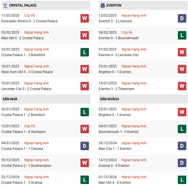The image size is (188, 186).
Task: Open the Arsenal 0 - 0 Everton result
Action: click(114, 166)
